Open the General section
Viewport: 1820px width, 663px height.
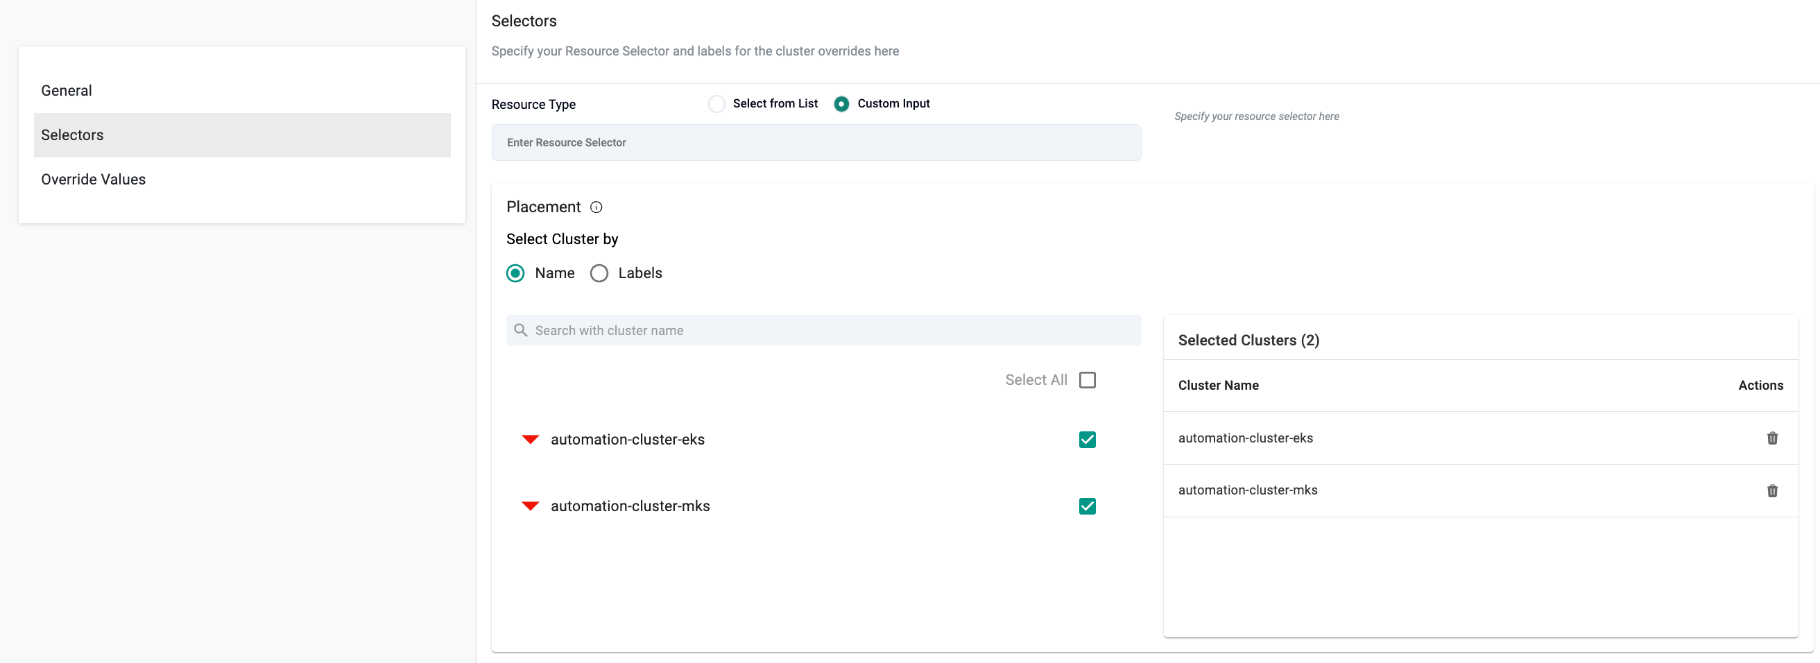[67, 90]
